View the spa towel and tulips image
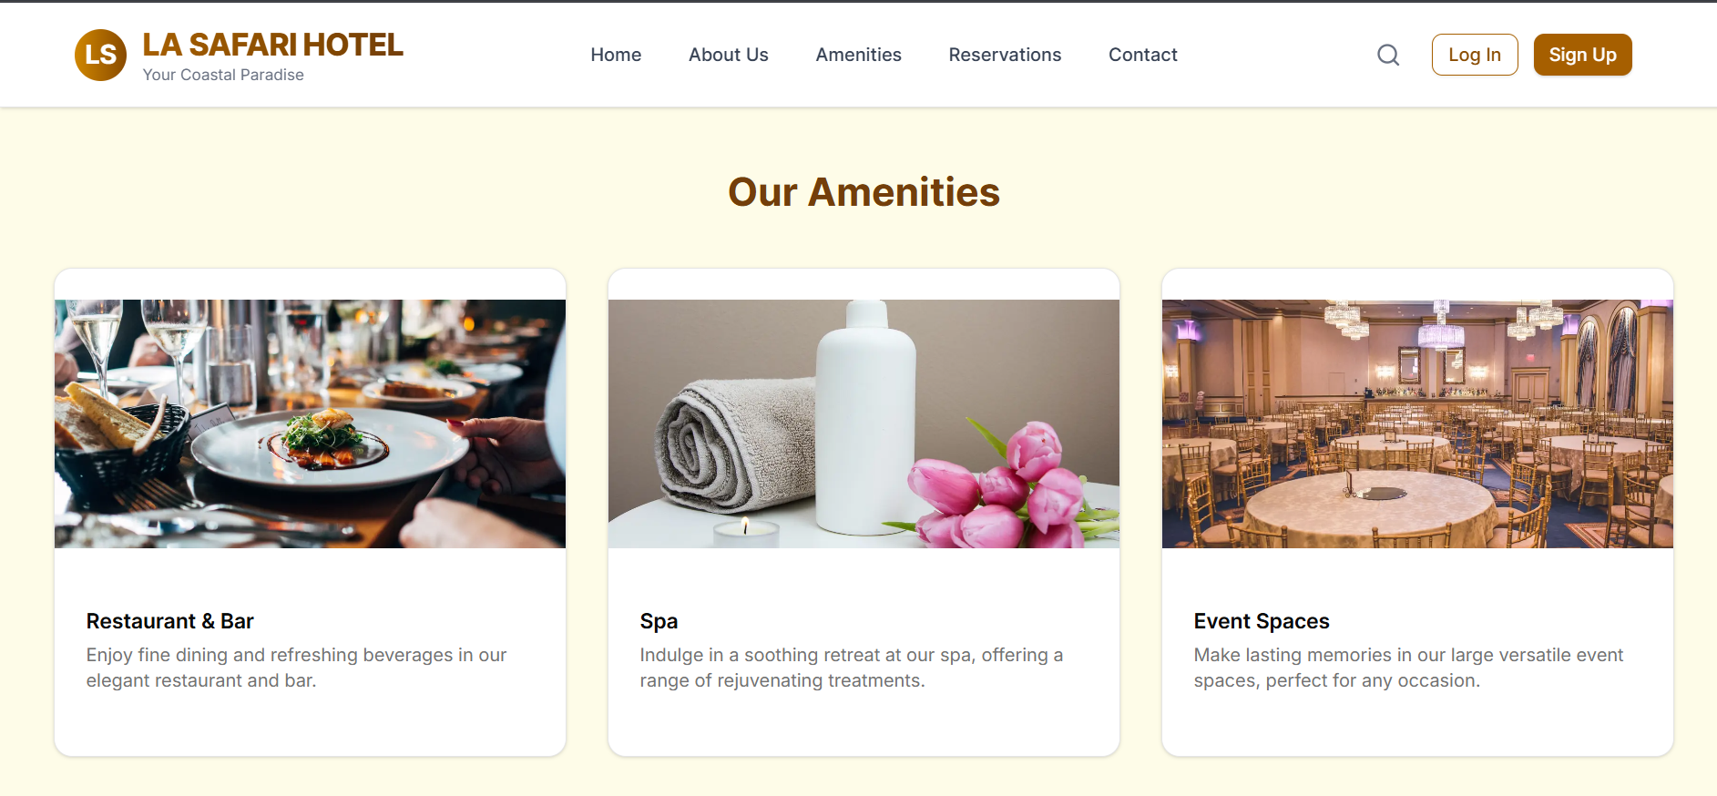This screenshot has width=1717, height=796. click(x=864, y=424)
